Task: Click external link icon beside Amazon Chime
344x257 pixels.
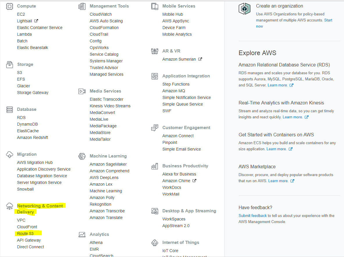Action: 194,181
